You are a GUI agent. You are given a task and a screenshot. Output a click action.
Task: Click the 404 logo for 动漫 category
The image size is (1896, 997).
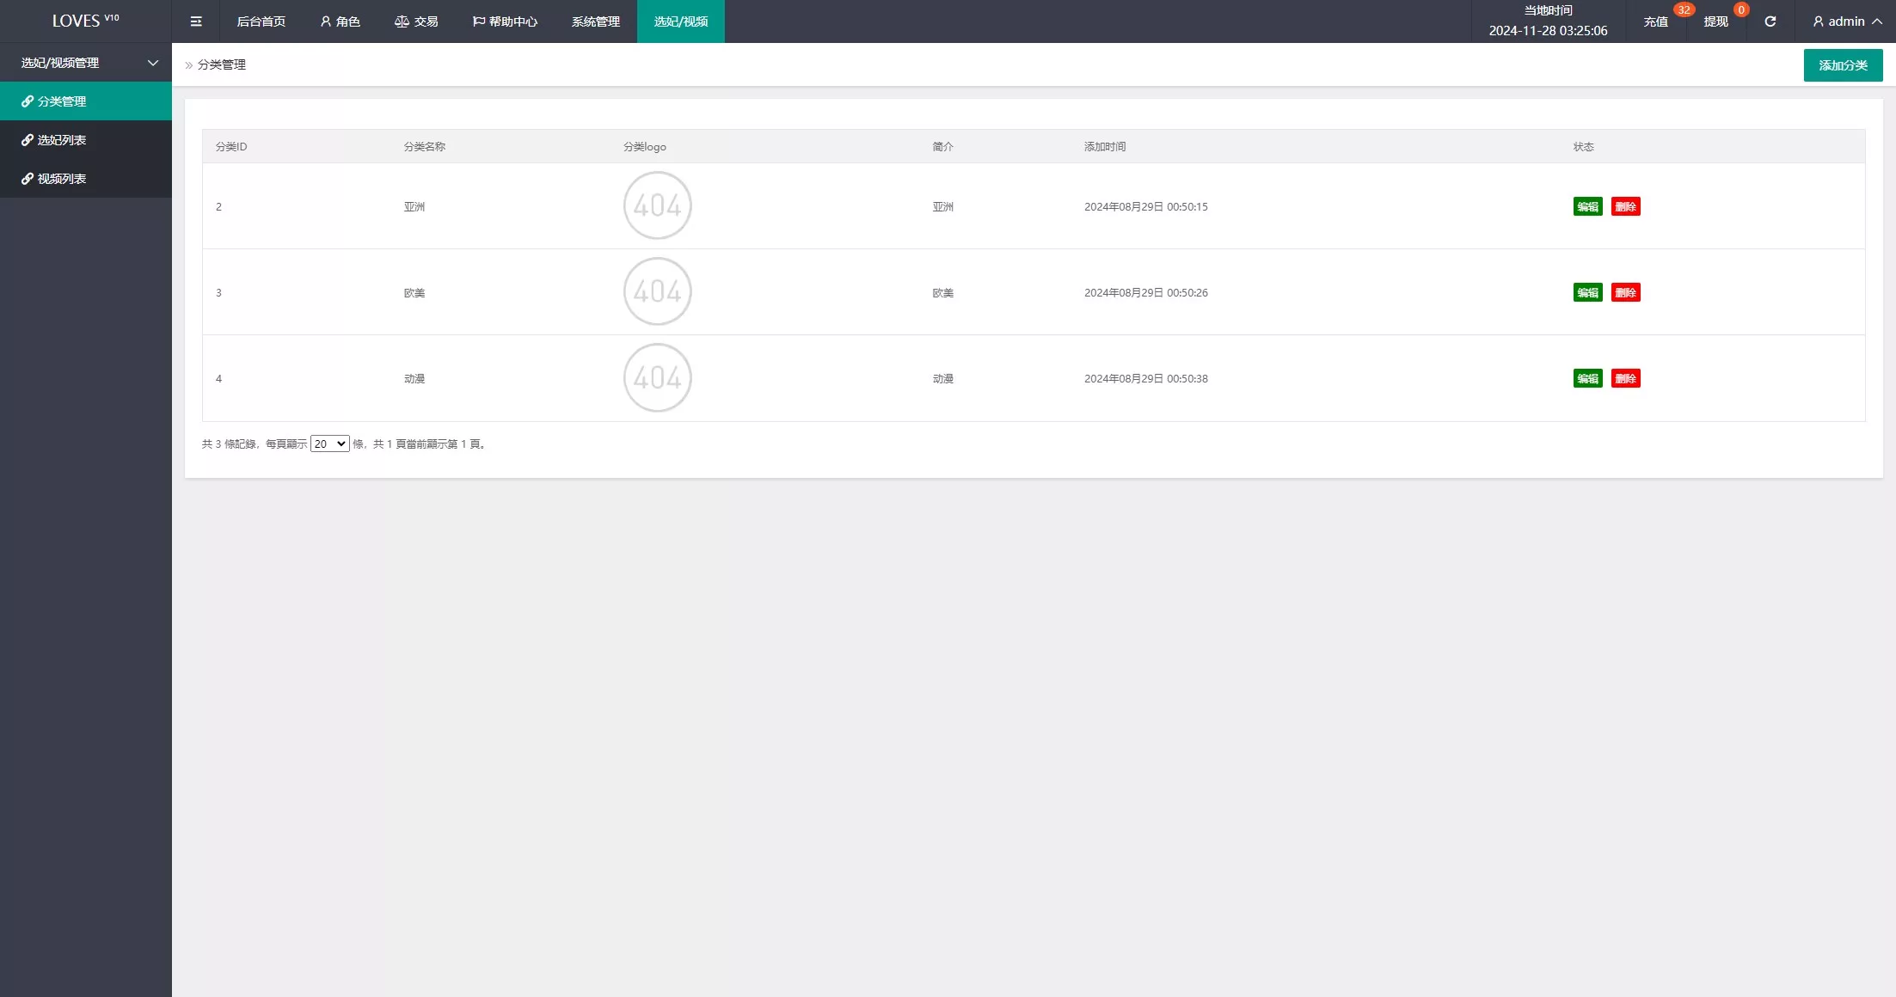[657, 378]
